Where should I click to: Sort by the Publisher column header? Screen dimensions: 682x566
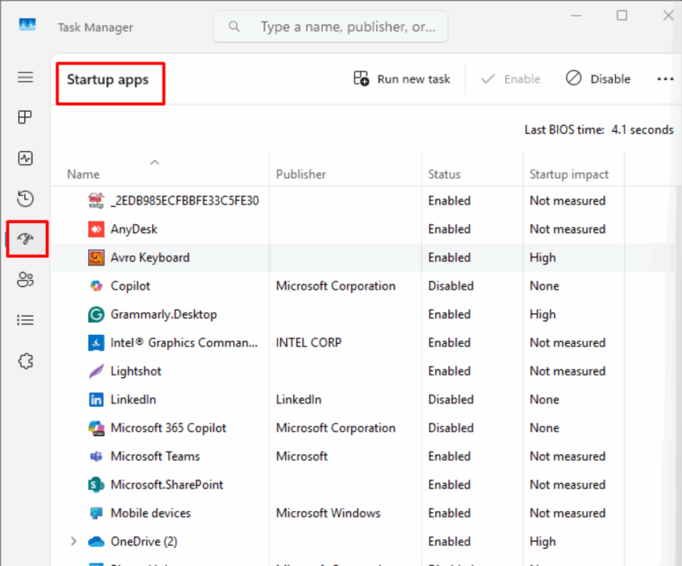point(301,174)
